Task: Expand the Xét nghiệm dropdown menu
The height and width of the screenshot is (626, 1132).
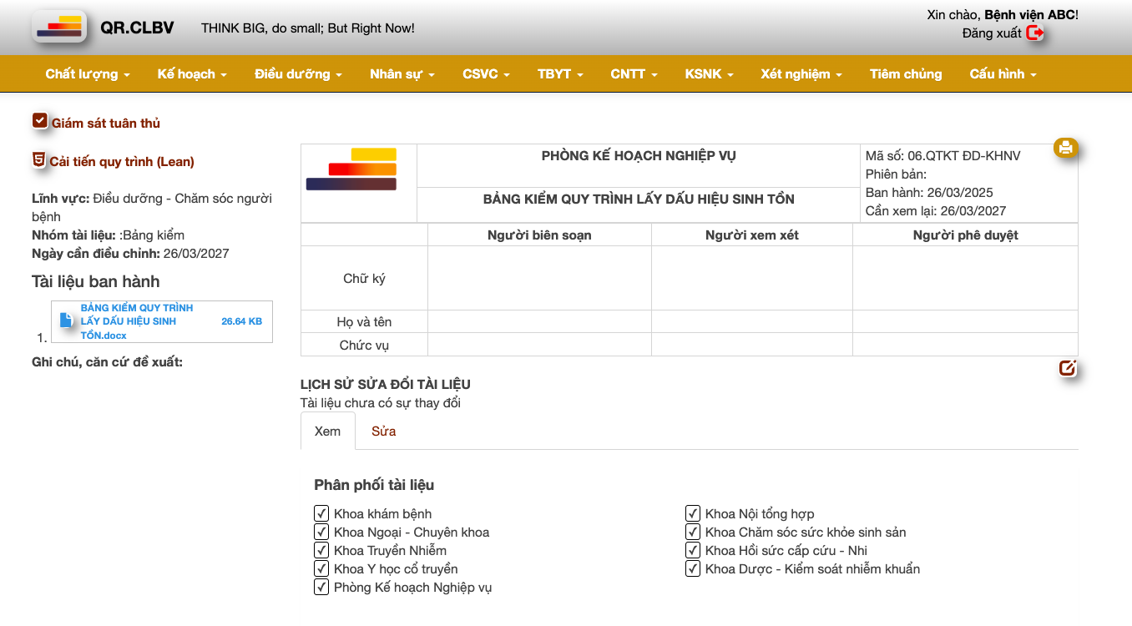Action: pyautogui.click(x=801, y=74)
